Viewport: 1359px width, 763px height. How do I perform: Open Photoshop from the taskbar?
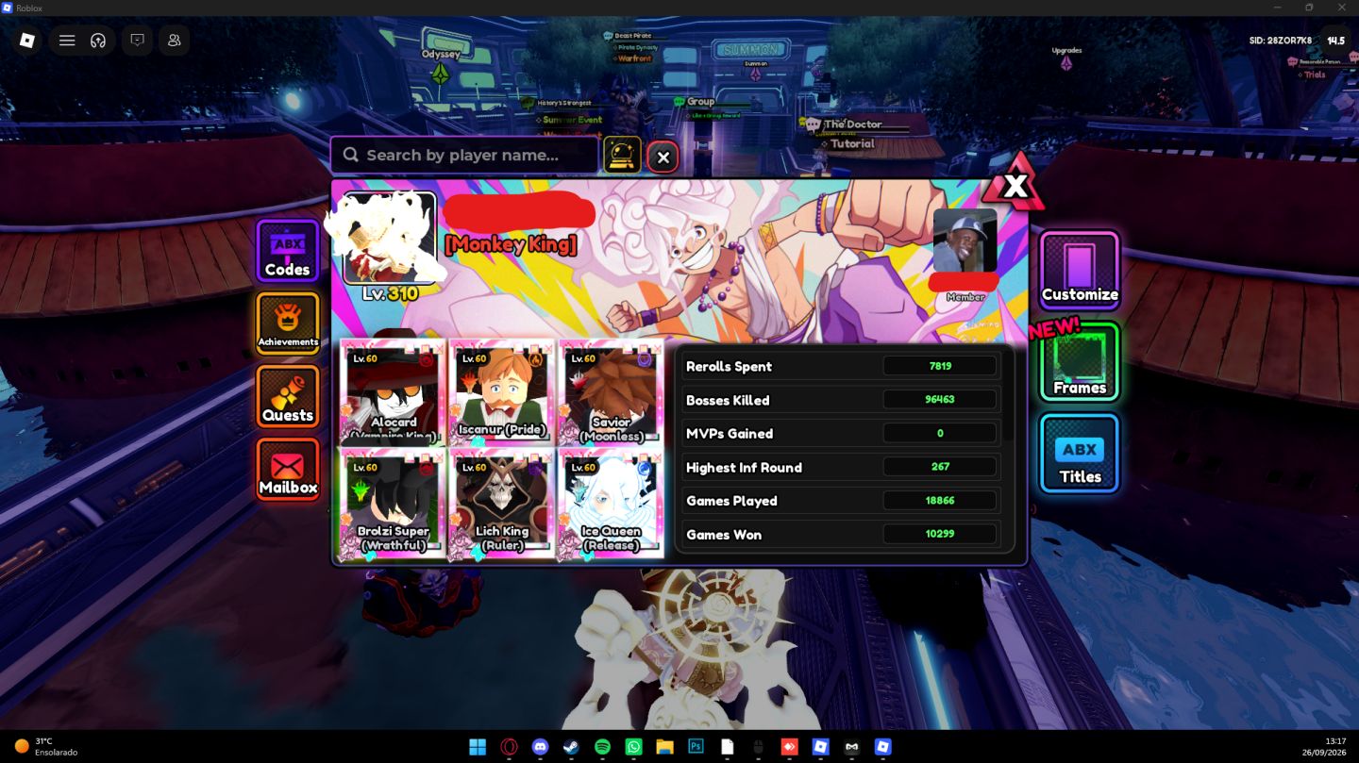point(696,747)
